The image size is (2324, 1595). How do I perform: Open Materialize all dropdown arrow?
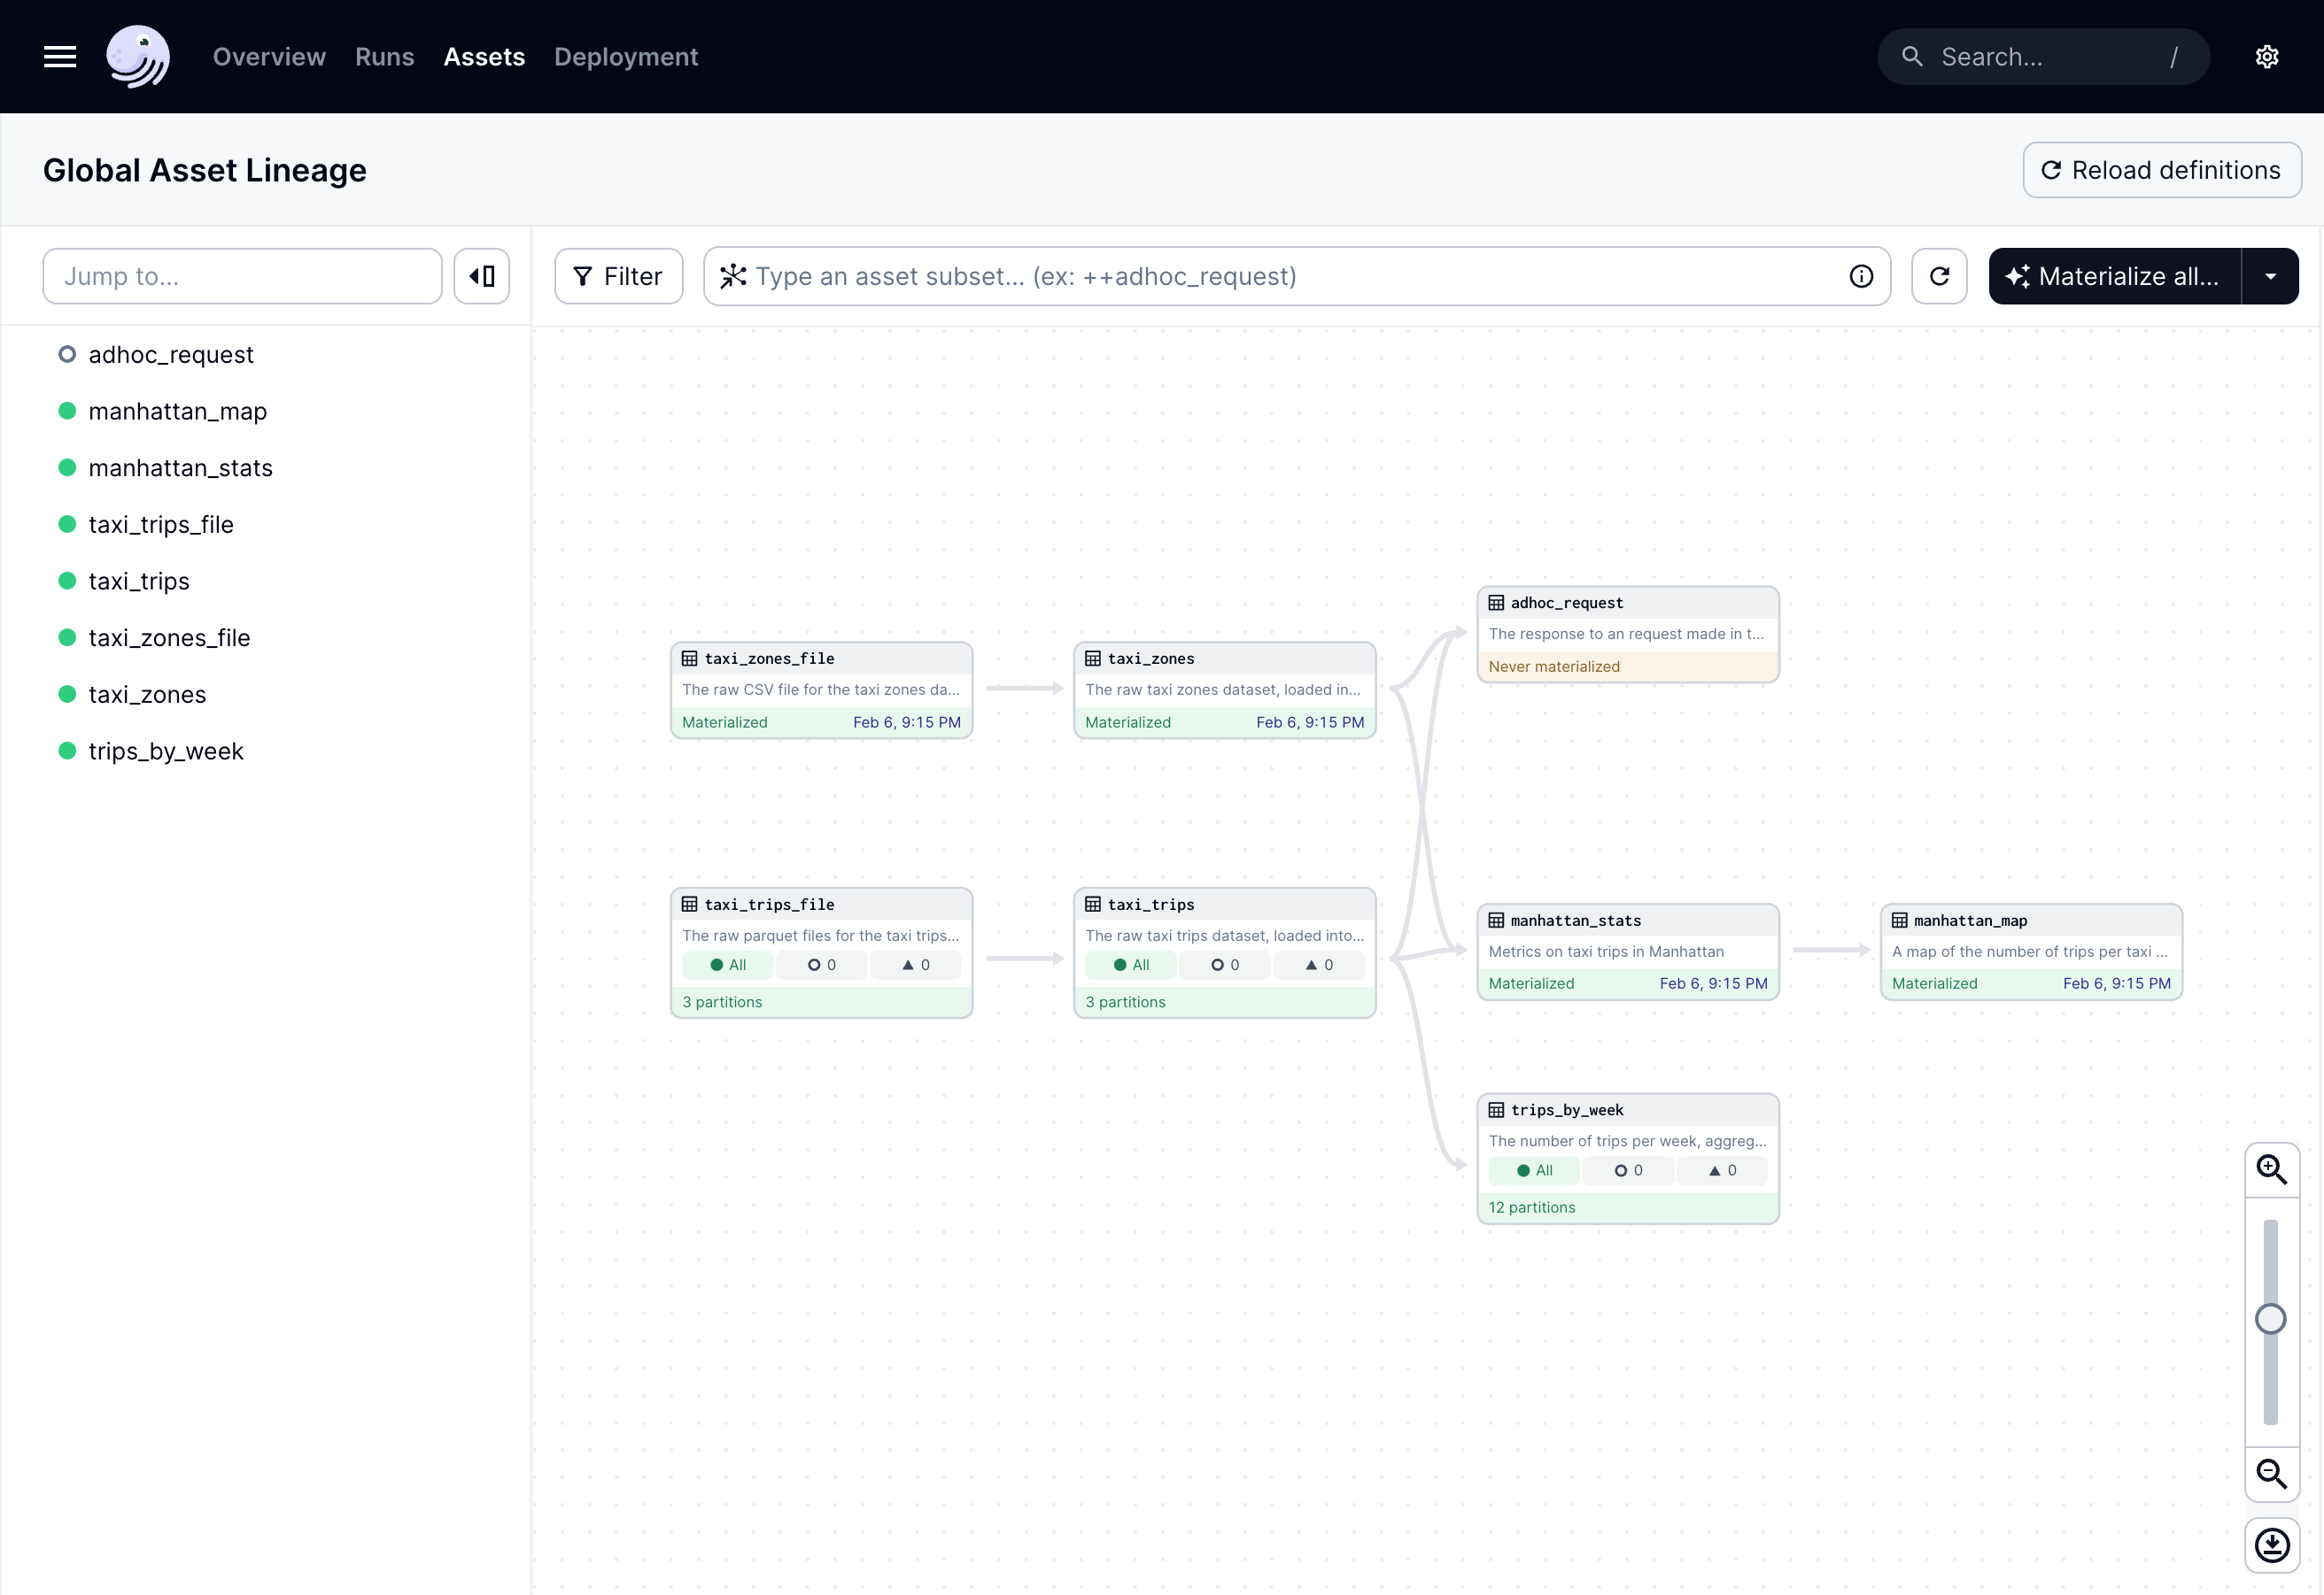(2270, 276)
